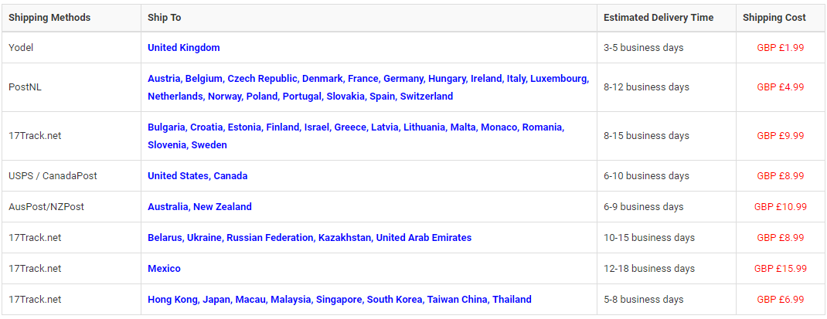Select the Russian Federation link
This screenshot has height=319, width=827.
[270, 238]
